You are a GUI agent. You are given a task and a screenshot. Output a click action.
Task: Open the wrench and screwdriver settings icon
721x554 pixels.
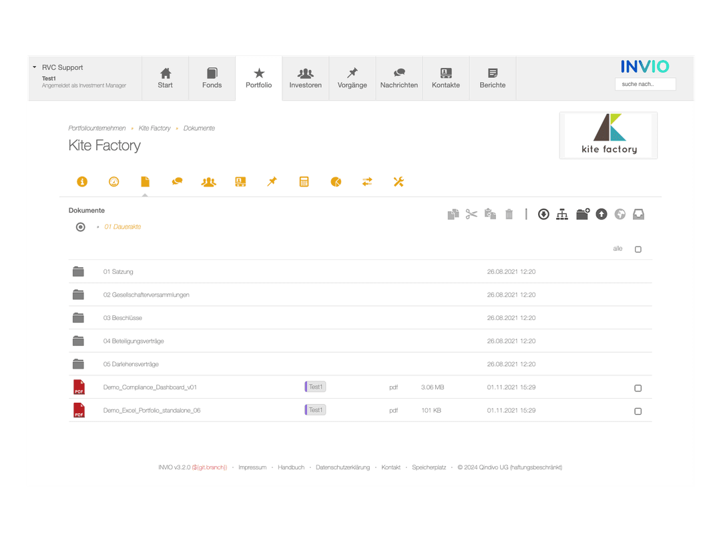pyautogui.click(x=399, y=181)
